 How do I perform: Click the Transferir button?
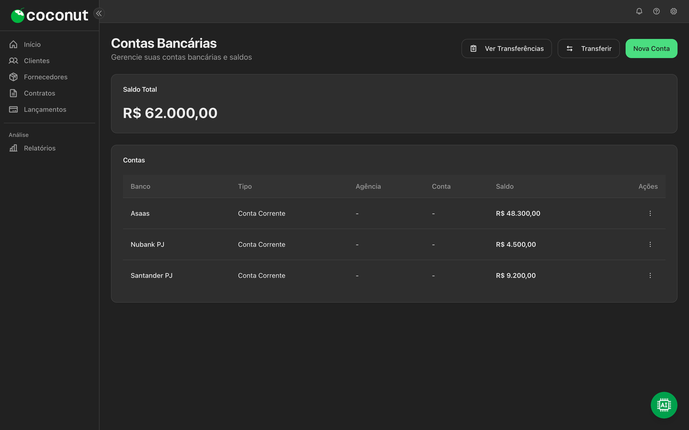coord(588,49)
